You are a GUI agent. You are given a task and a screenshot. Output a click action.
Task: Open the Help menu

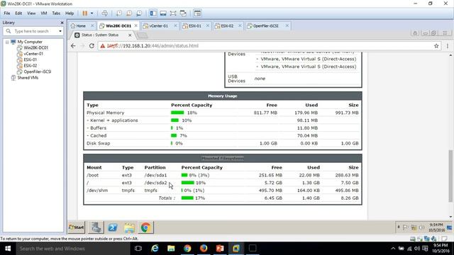tap(70, 13)
